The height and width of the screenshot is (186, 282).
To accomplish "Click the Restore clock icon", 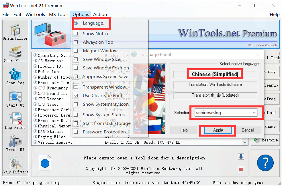I will pyautogui.click(x=257, y=140).
